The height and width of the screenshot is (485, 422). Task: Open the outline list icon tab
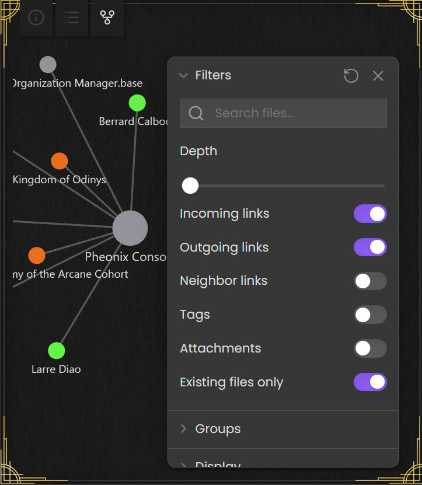[x=72, y=18]
